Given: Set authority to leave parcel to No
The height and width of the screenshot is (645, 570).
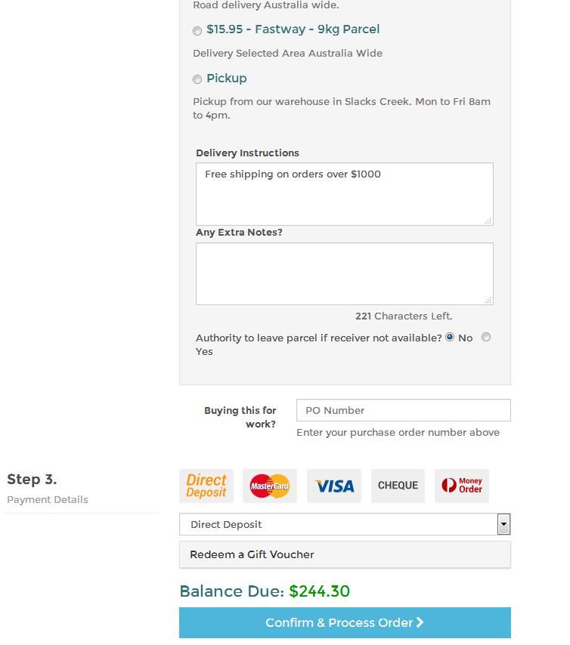Looking at the screenshot, I should coord(450,338).
